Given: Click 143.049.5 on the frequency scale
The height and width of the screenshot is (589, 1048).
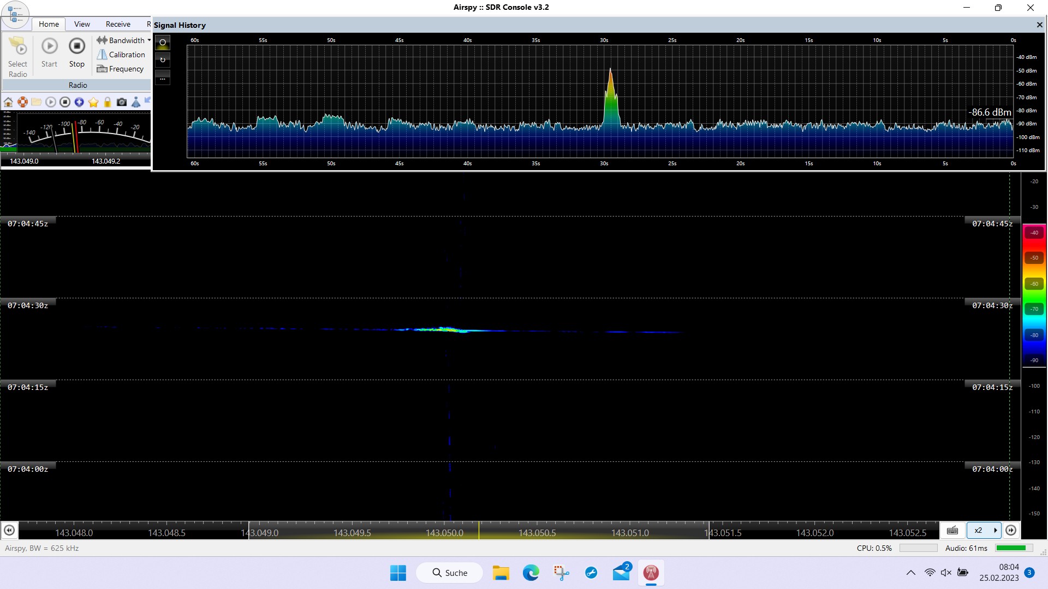Looking at the screenshot, I should click(352, 533).
